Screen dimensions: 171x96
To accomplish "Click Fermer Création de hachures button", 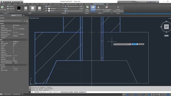I will [118, 9].
